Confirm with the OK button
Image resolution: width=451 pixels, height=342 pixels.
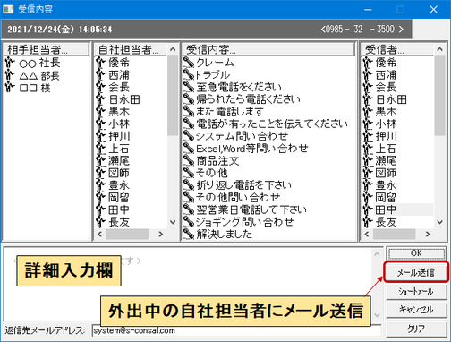(416, 253)
